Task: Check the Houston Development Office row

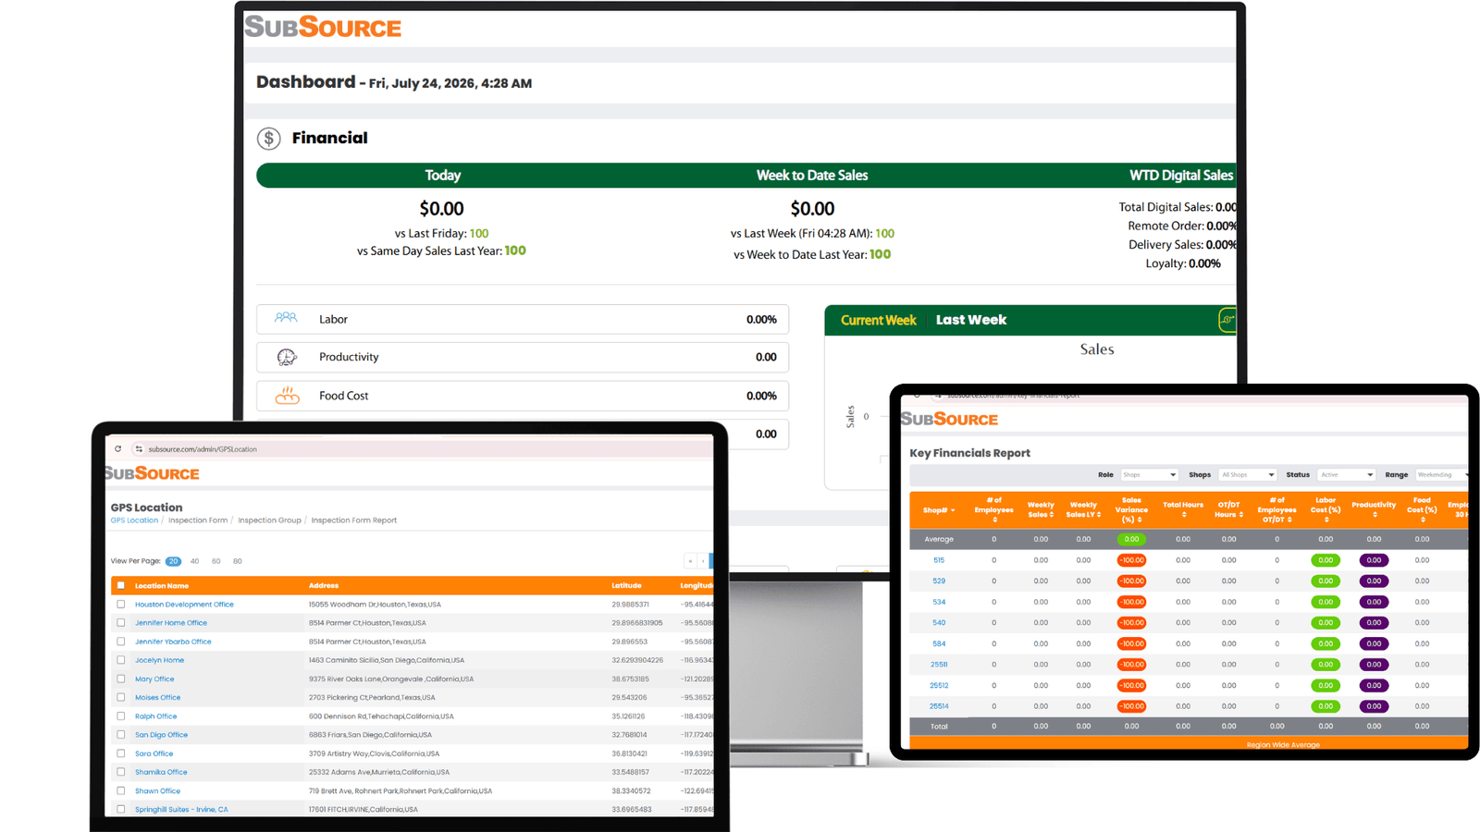Action: 120,605
